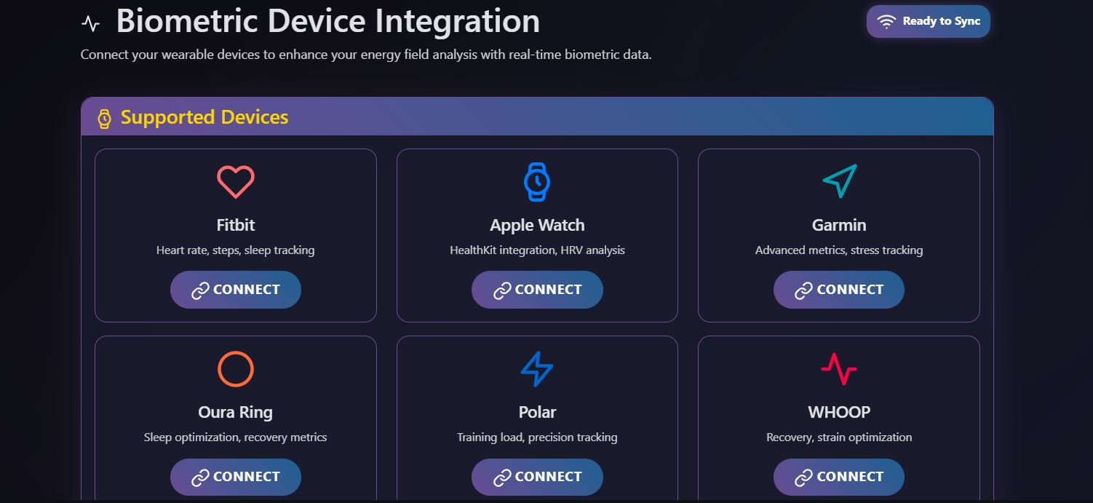
Task: Click the Oura Ring circle icon
Action: tap(236, 369)
